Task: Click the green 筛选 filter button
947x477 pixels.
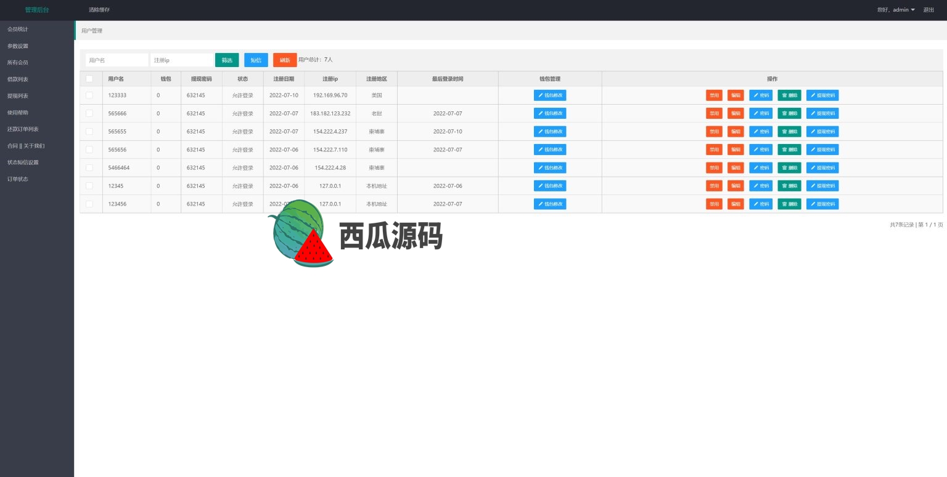Action: pos(227,60)
